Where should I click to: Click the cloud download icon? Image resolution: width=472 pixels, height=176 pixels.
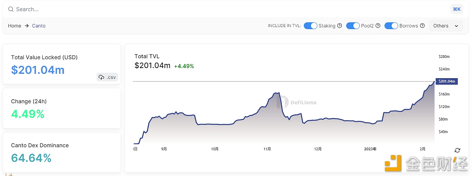(x=101, y=77)
